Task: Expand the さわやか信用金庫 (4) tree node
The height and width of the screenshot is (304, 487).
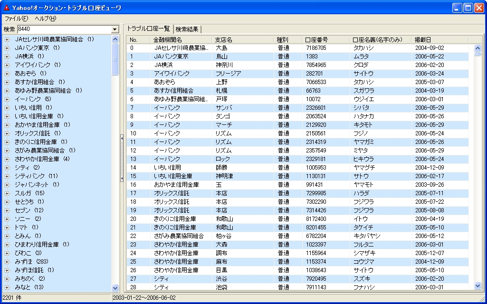Action: (x=7, y=159)
